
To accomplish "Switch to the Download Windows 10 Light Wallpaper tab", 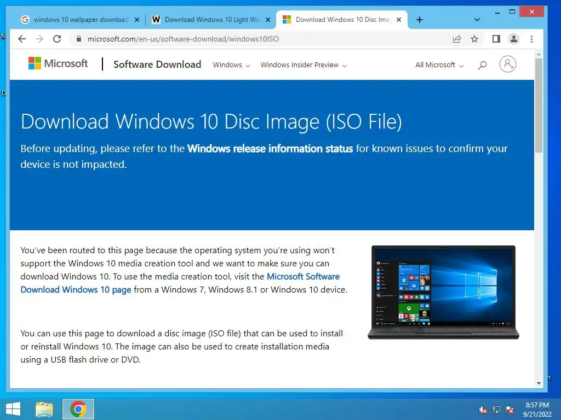I will (212, 20).
